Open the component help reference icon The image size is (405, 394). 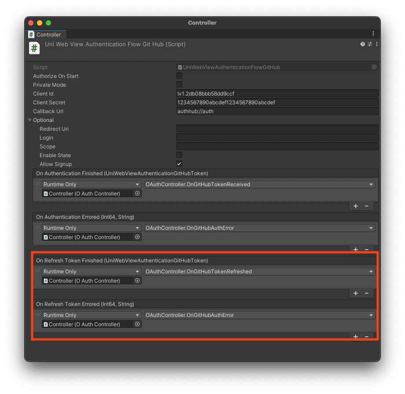(363, 44)
